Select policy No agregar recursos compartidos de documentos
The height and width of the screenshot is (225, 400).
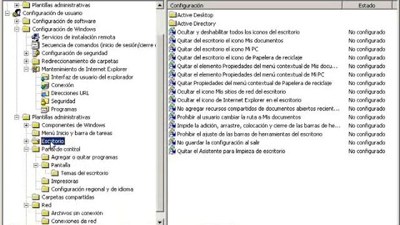pos(258,108)
